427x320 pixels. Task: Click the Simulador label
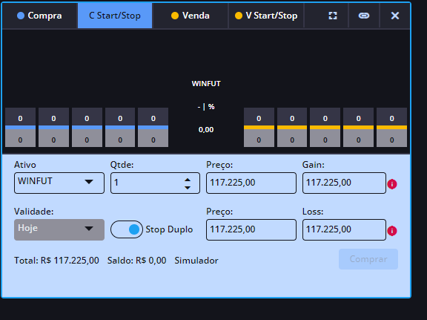coord(196,261)
